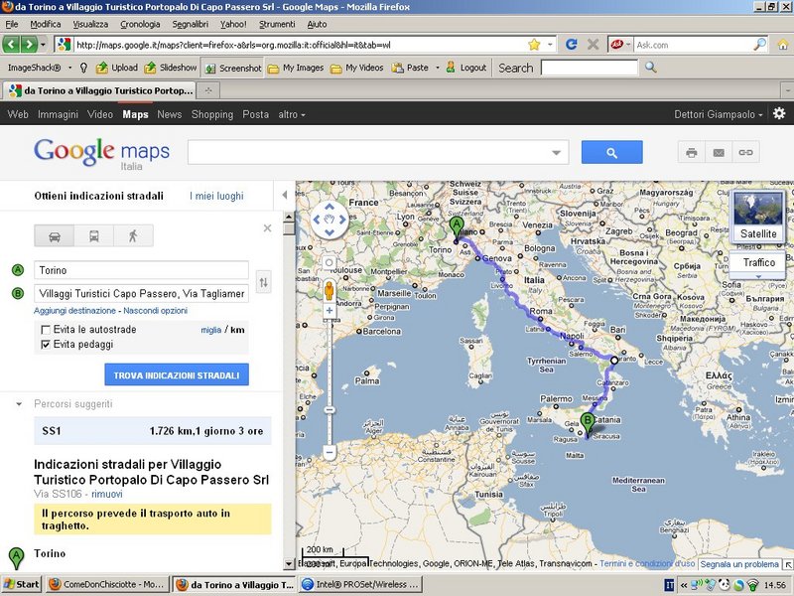Click the ImageShack lightbulb icon
The image size is (794, 596).
click(x=84, y=68)
